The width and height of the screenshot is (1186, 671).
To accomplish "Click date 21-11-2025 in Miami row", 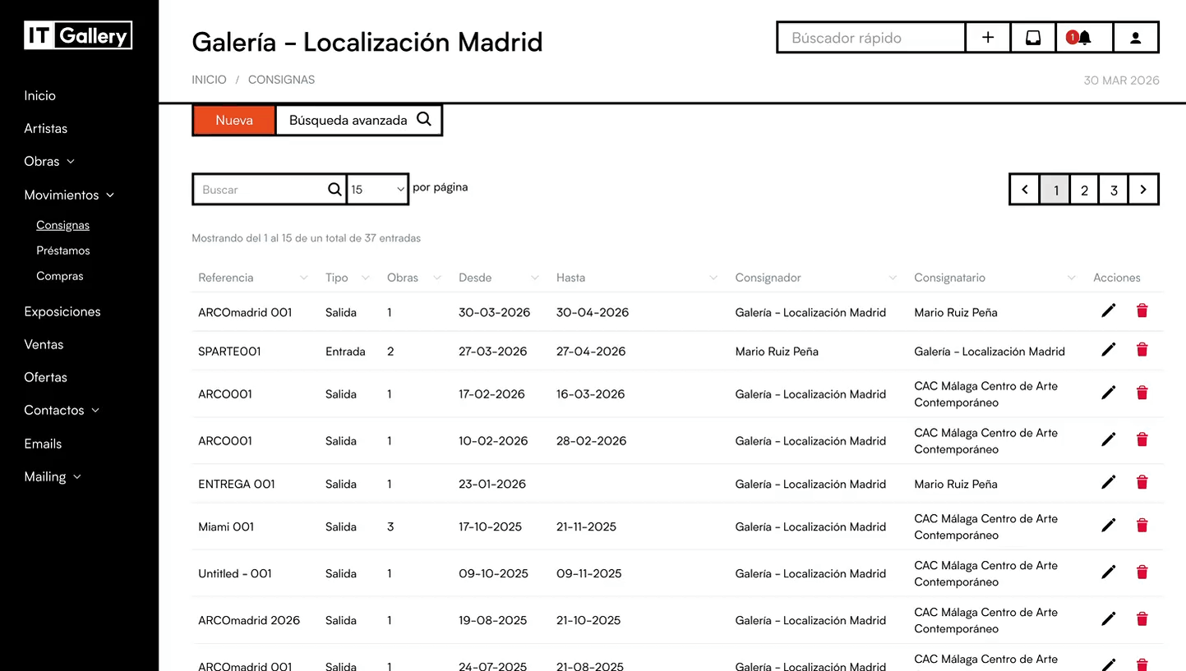I will [586, 526].
